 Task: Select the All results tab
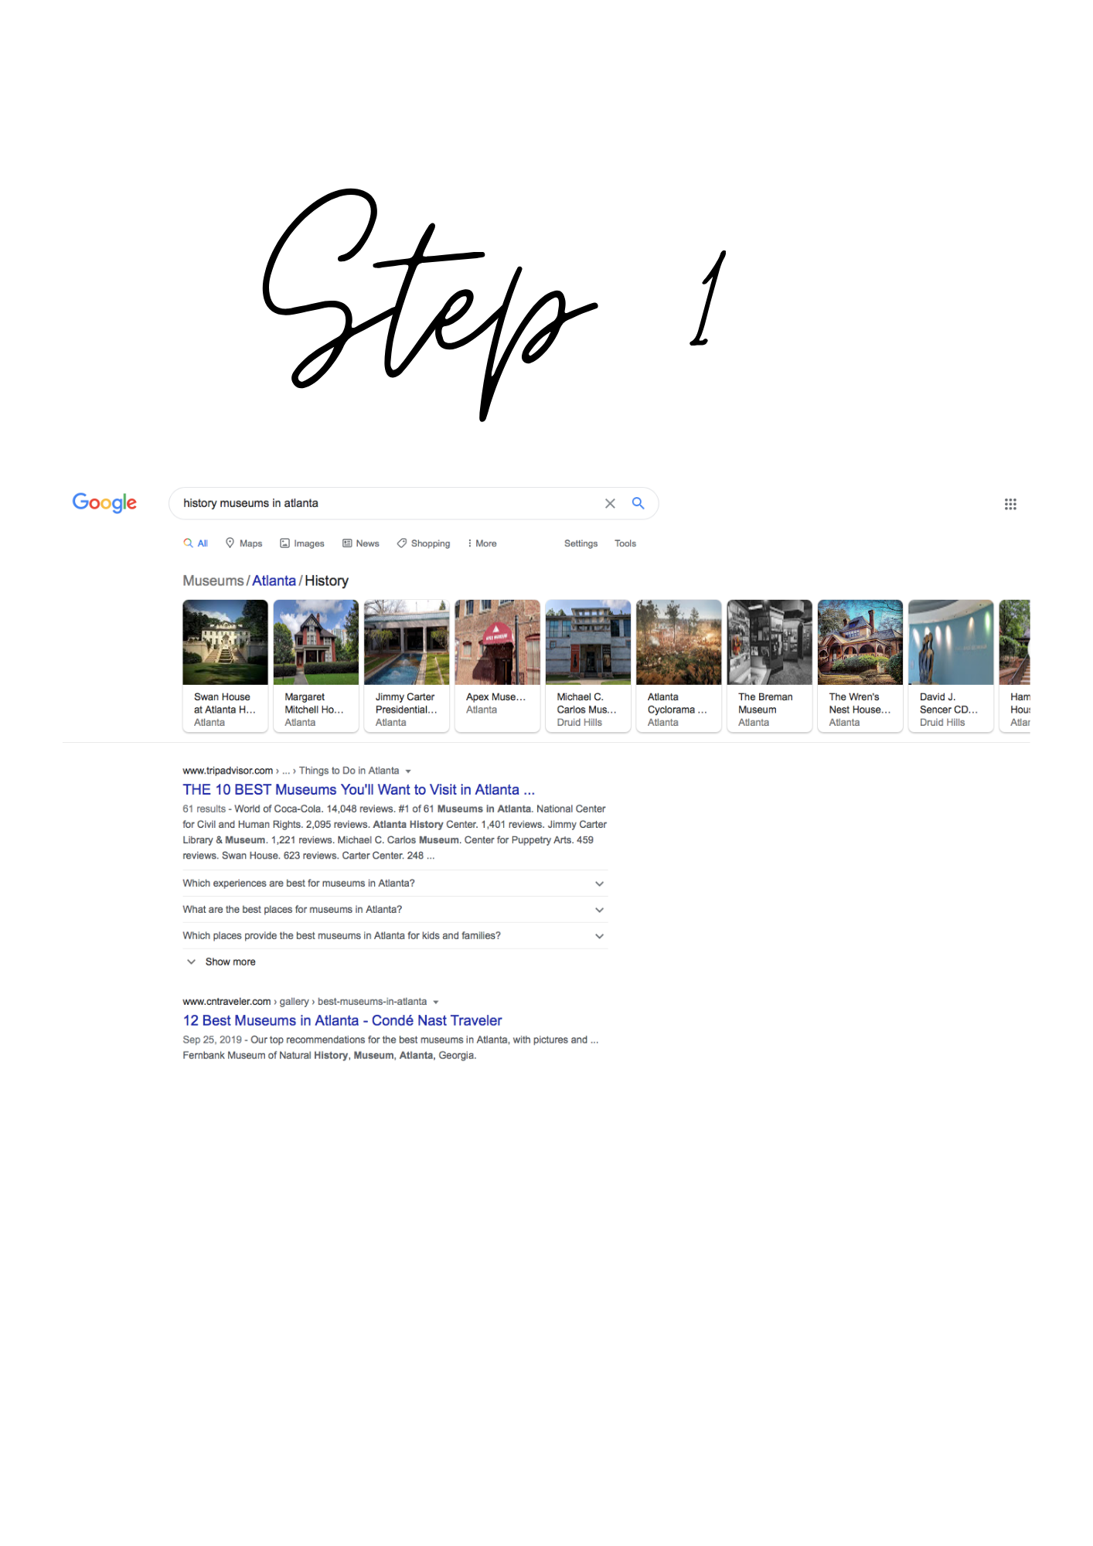[x=196, y=543]
